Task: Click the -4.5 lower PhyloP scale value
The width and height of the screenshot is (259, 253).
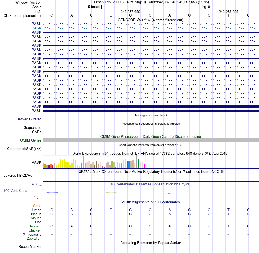Action: 35,198
